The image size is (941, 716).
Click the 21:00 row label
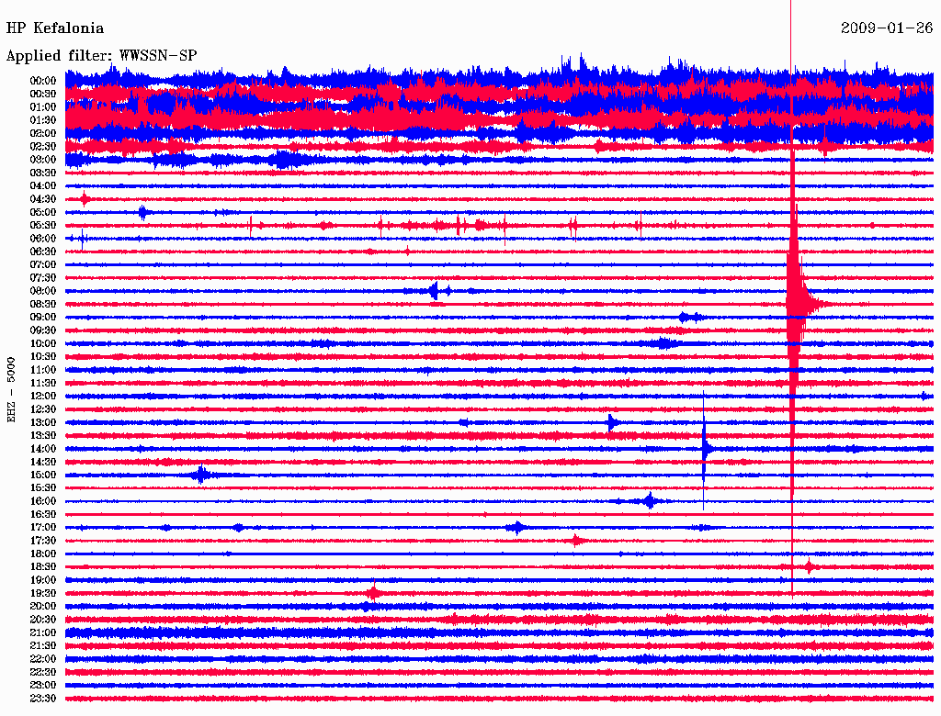pos(43,633)
